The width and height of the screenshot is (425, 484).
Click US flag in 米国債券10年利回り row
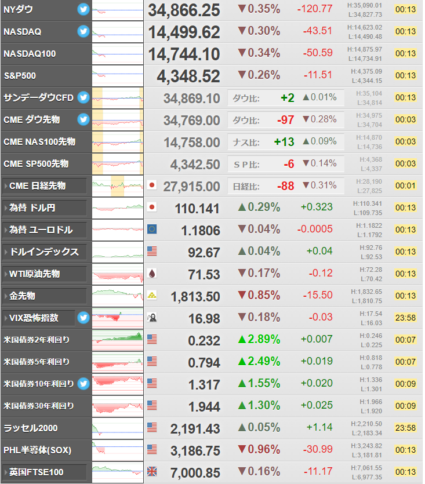tap(152, 383)
